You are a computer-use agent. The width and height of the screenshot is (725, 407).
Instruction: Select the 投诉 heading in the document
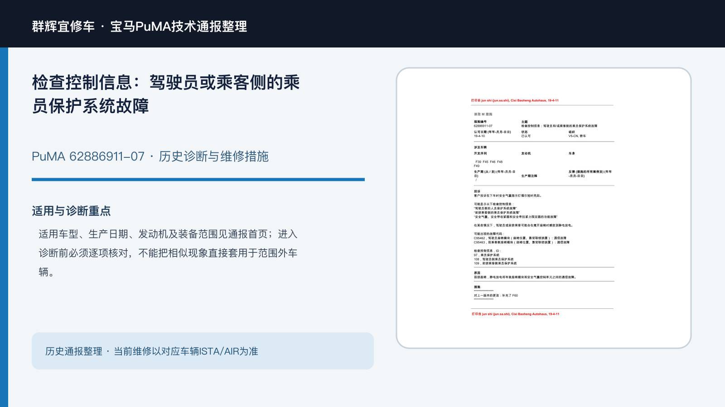click(477, 192)
